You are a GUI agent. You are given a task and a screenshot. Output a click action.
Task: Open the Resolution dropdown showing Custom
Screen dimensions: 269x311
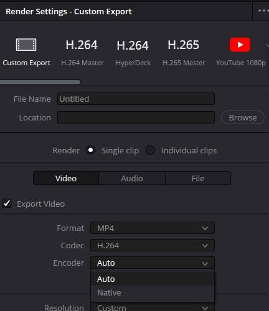[153, 307]
